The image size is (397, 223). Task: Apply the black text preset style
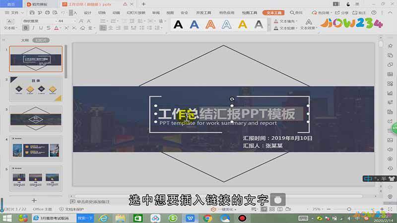pos(178,24)
